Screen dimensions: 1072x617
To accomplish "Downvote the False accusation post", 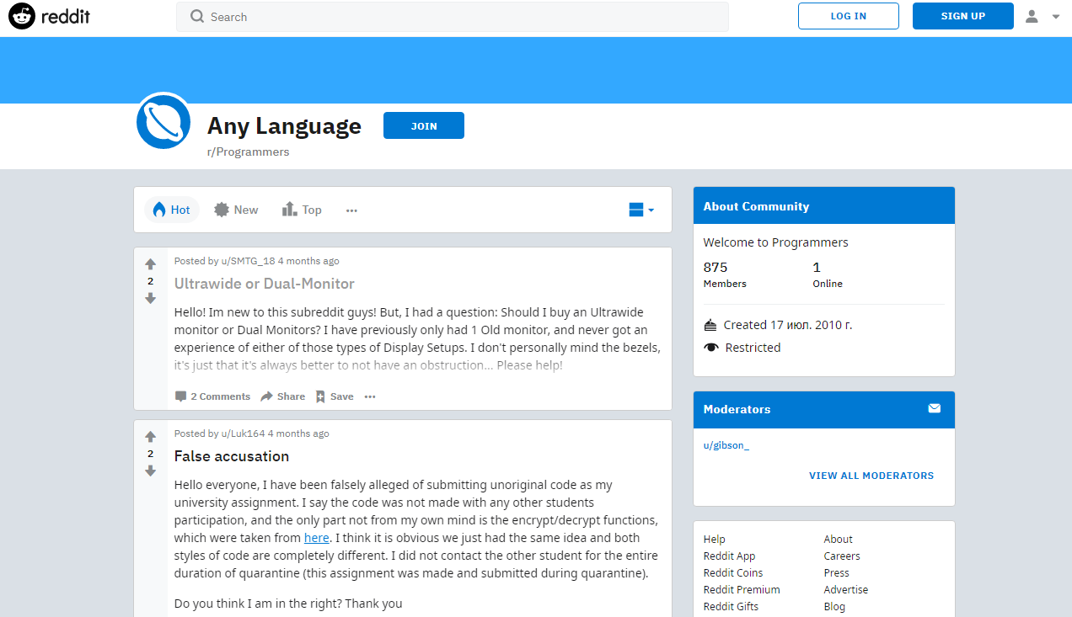I will (150, 471).
